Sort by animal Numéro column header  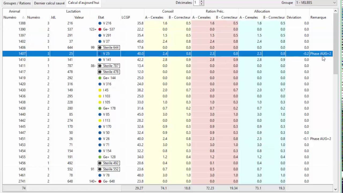coord(14,17)
